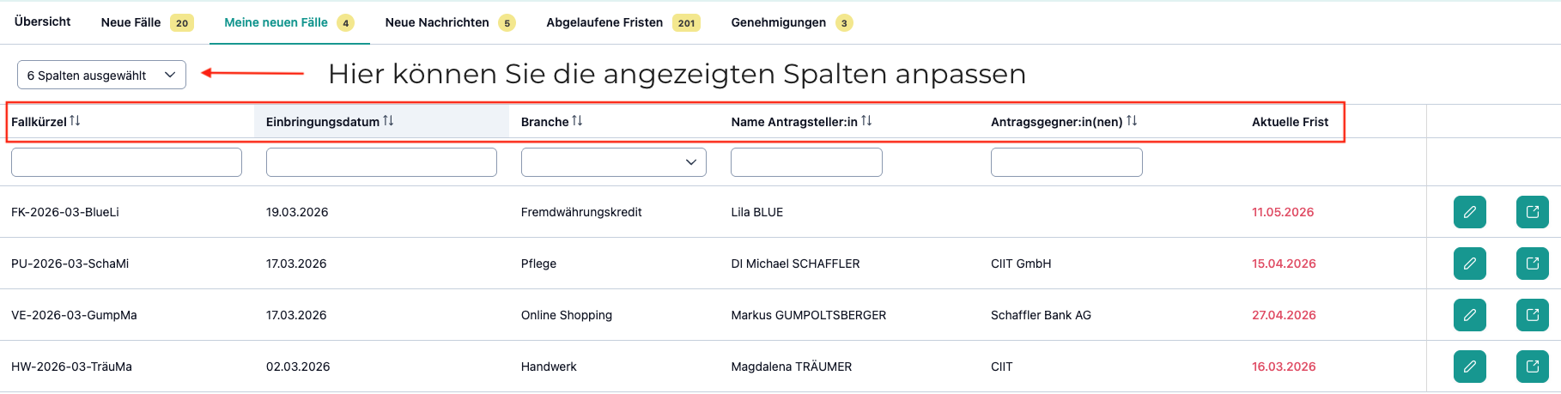Click applicant Markus GUMPOLTSBERGER
Viewport: 1561px width, 394px height.
pyautogui.click(x=809, y=315)
